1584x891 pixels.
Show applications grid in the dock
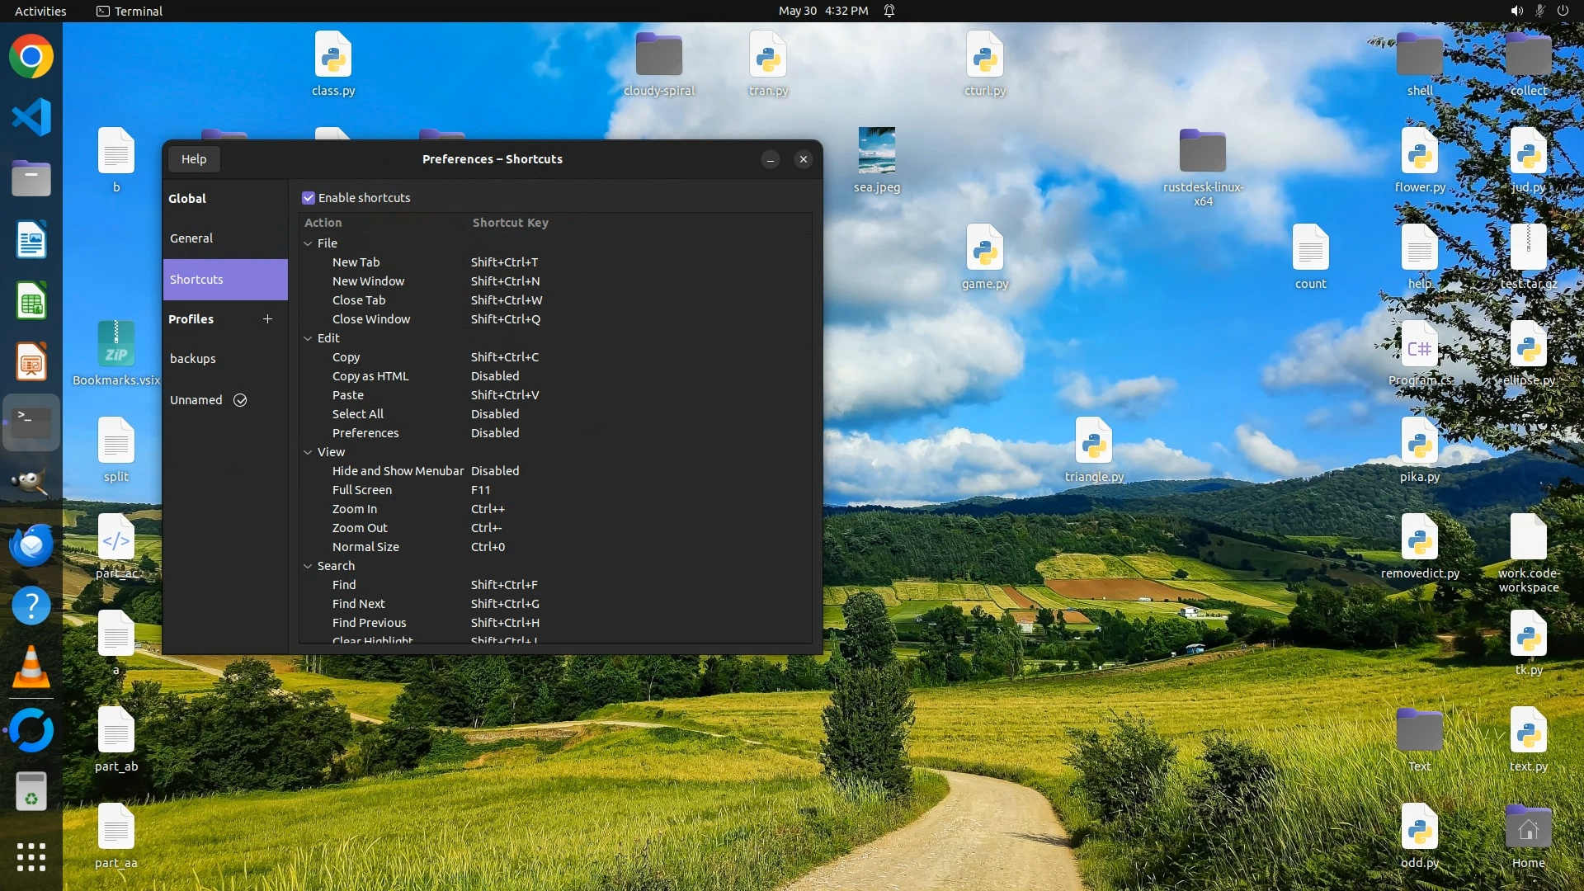31,857
